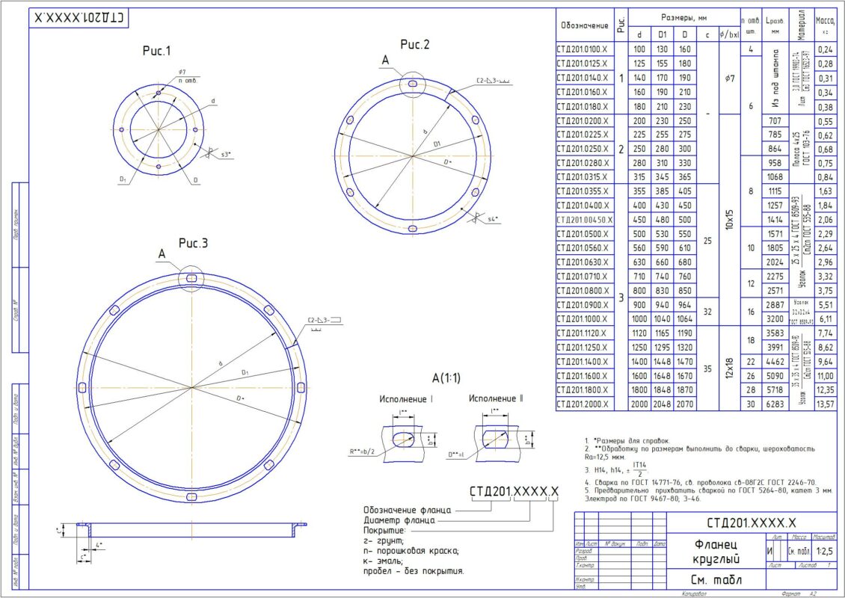Select the "пробел - без покрытия." line
The width and height of the screenshot is (845, 598).
click(414, 571)
